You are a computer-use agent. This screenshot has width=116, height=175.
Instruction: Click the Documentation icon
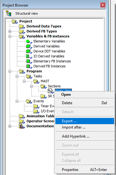[22, 126]
